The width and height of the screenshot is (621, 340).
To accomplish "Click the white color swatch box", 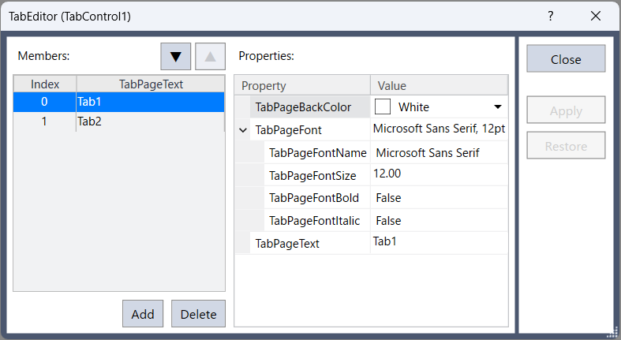I will point(382,106).
